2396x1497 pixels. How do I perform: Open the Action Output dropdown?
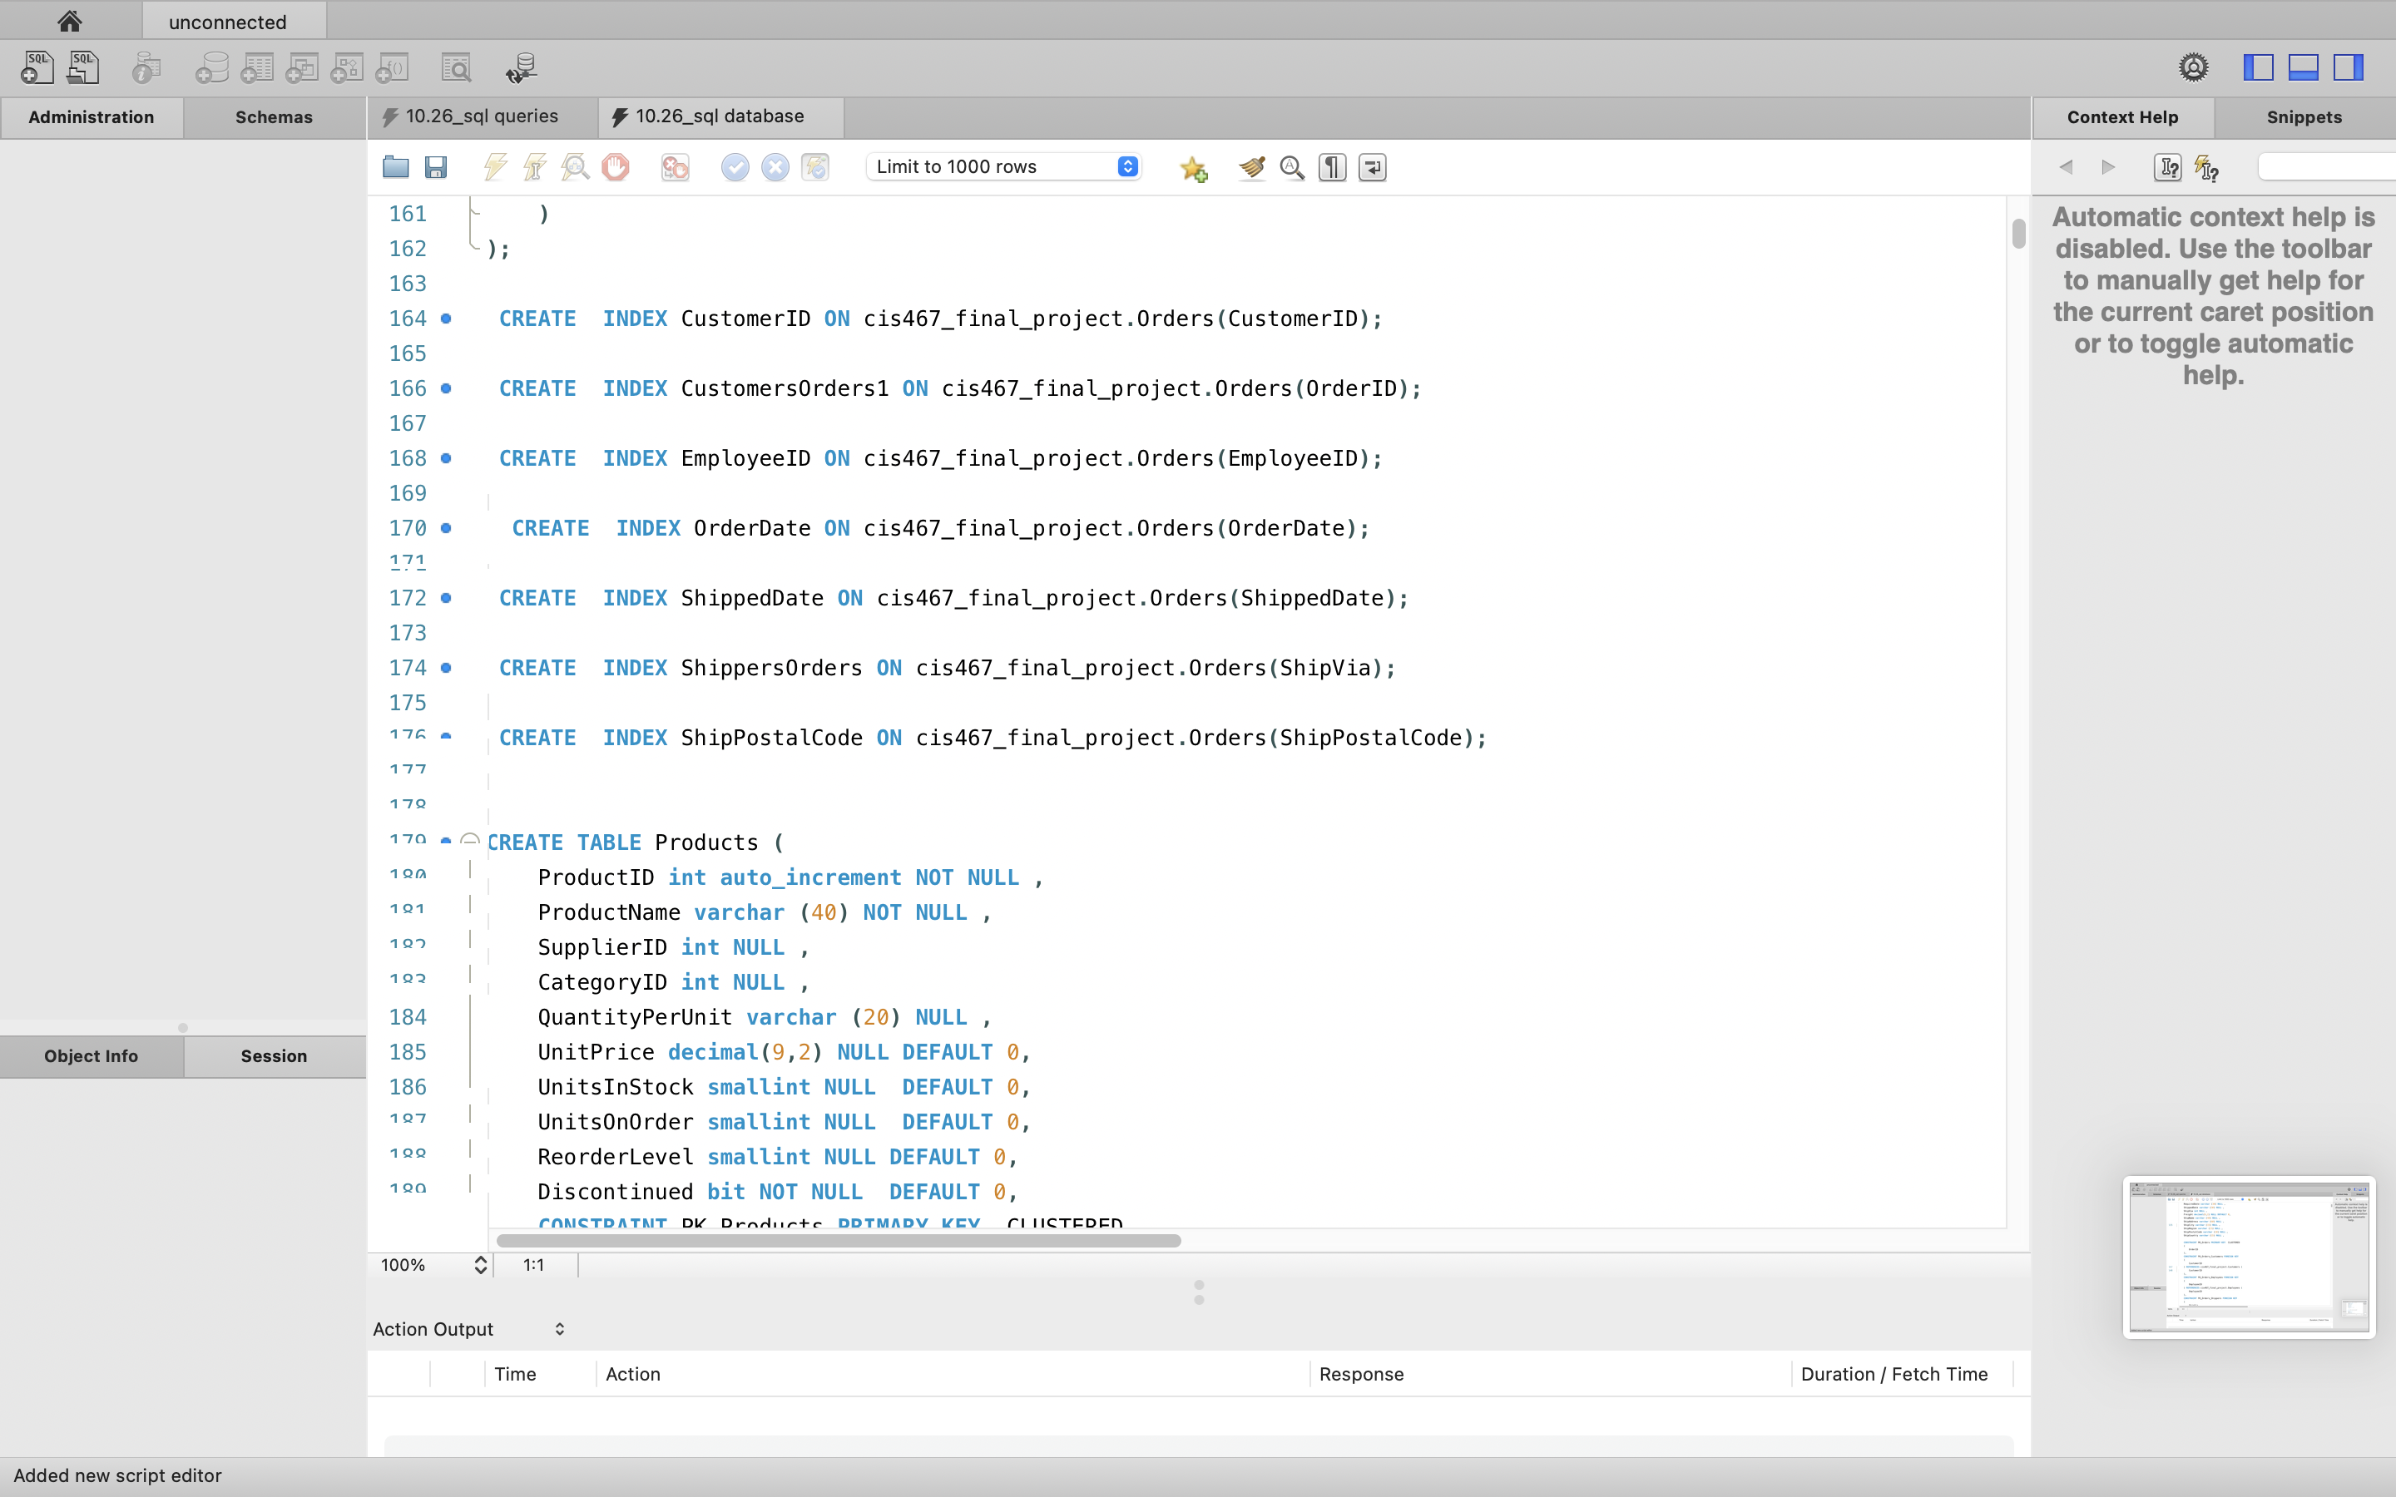559,1329
